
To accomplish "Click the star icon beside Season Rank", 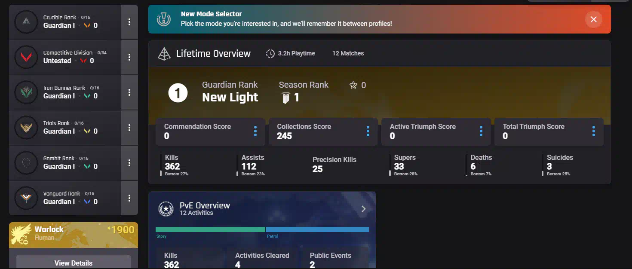I will pos(353,85).
